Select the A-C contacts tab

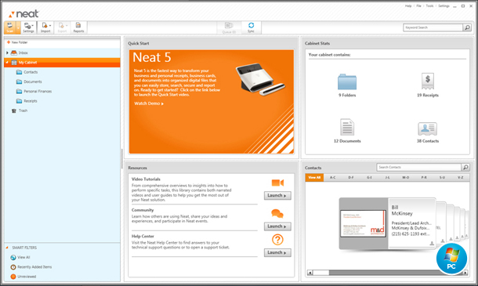click(x=332, y=177)
